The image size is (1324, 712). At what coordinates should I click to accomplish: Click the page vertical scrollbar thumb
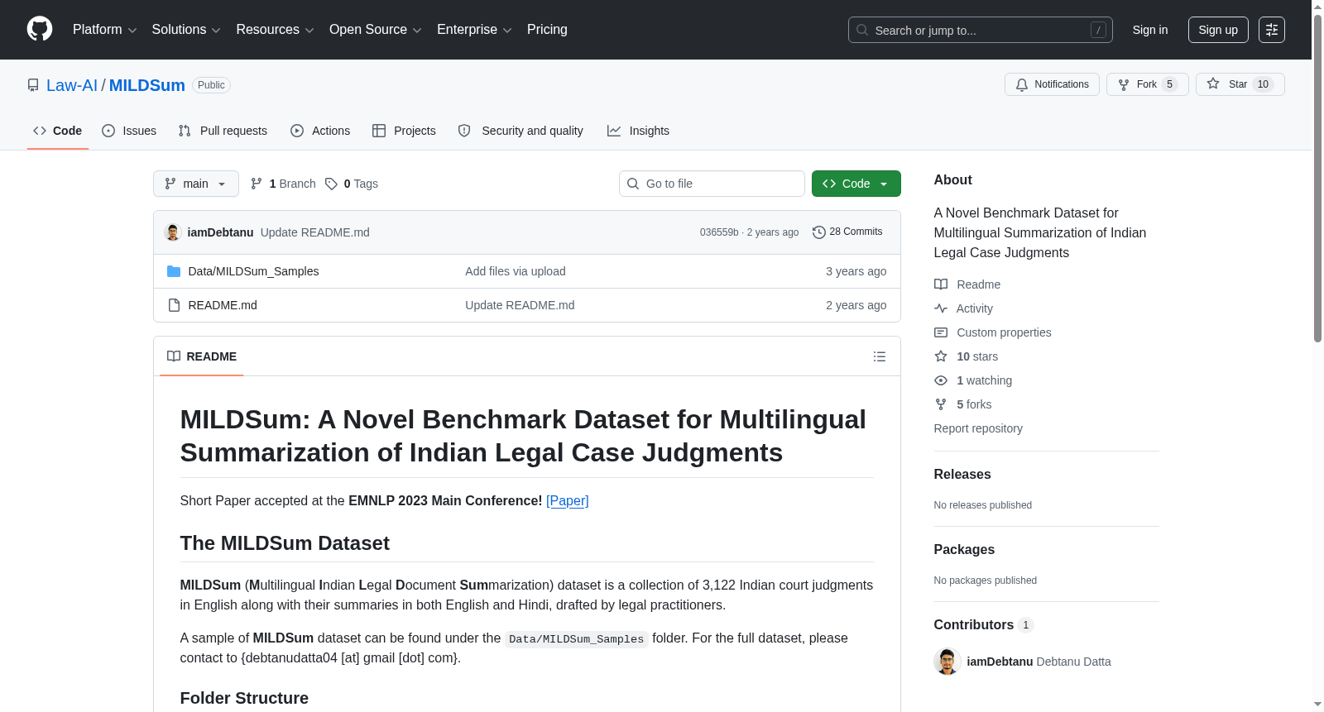pos(1317,178)
